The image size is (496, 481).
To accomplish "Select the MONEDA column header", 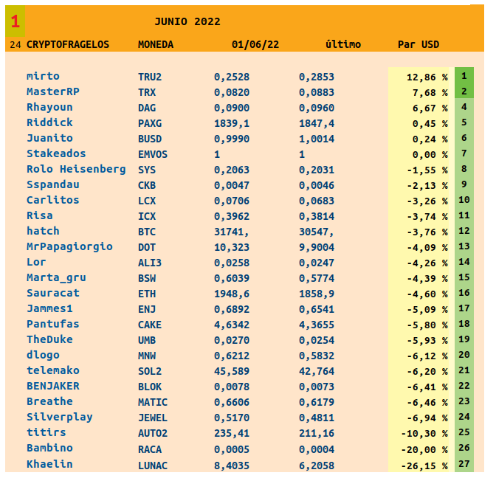I will [x=156, y=44].
